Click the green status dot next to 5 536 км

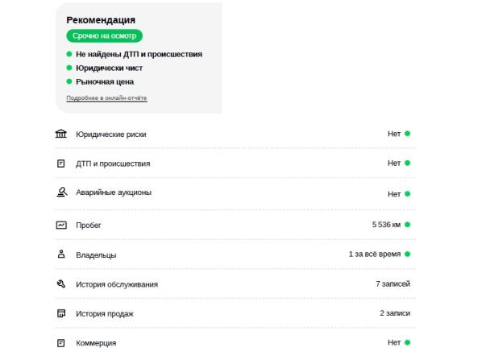[x=407, y=225]
